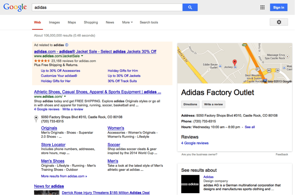Click the Feedback link
This screenshot has width=295, height=195.
pos(282,154)
